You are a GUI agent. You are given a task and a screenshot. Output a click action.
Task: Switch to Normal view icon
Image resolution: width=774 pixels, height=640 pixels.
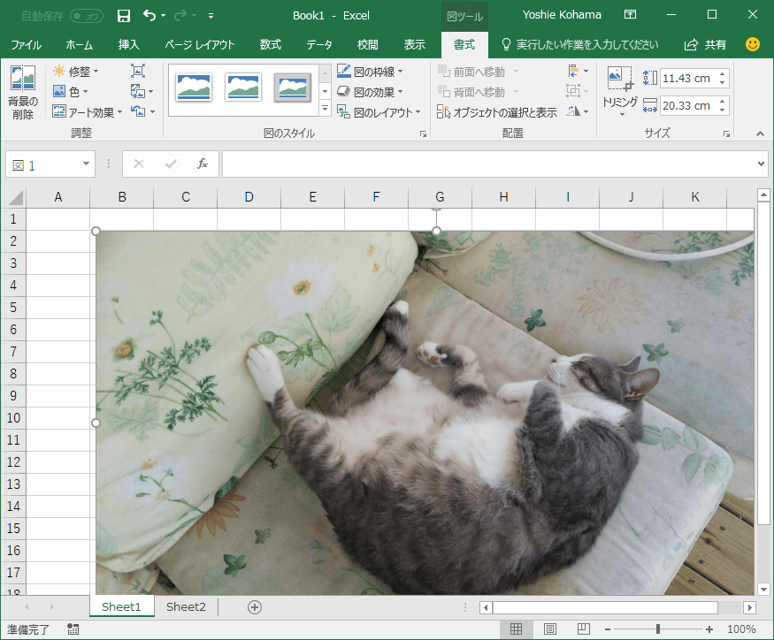pos(516,629)
